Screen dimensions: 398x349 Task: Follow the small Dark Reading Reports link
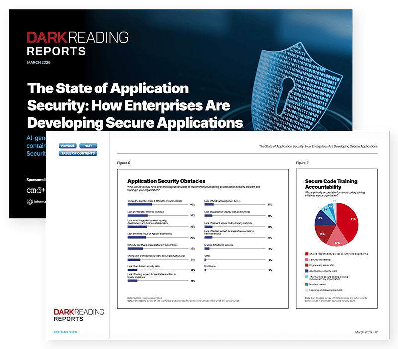tap(66, 332)
